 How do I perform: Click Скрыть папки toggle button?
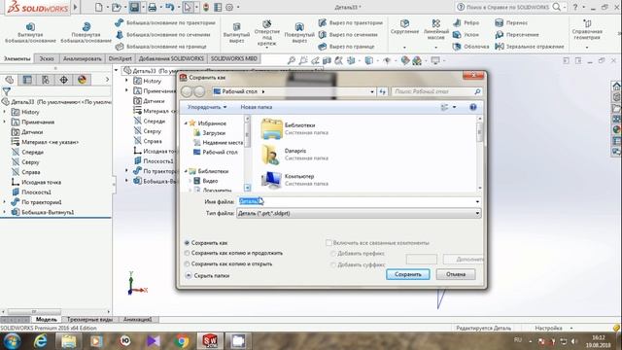tap(207, 275)
